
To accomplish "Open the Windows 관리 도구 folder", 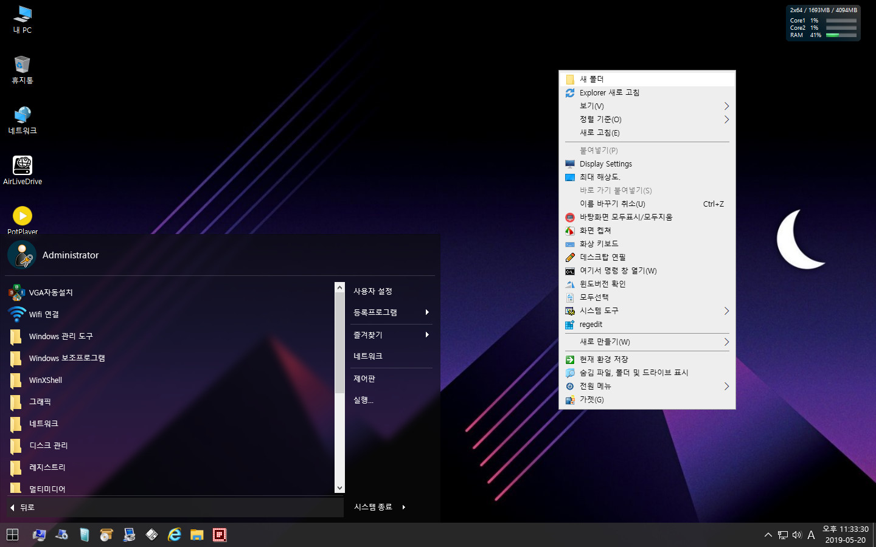I will click(x=170, y=336).
